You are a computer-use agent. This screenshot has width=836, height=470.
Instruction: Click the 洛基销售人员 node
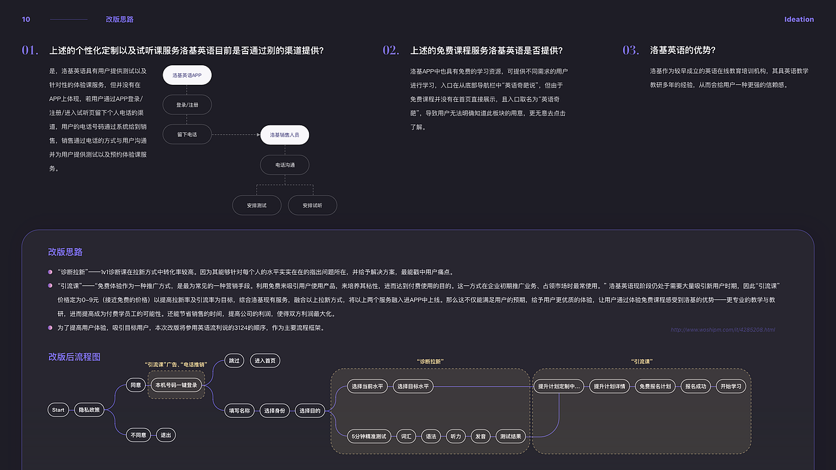284,134
